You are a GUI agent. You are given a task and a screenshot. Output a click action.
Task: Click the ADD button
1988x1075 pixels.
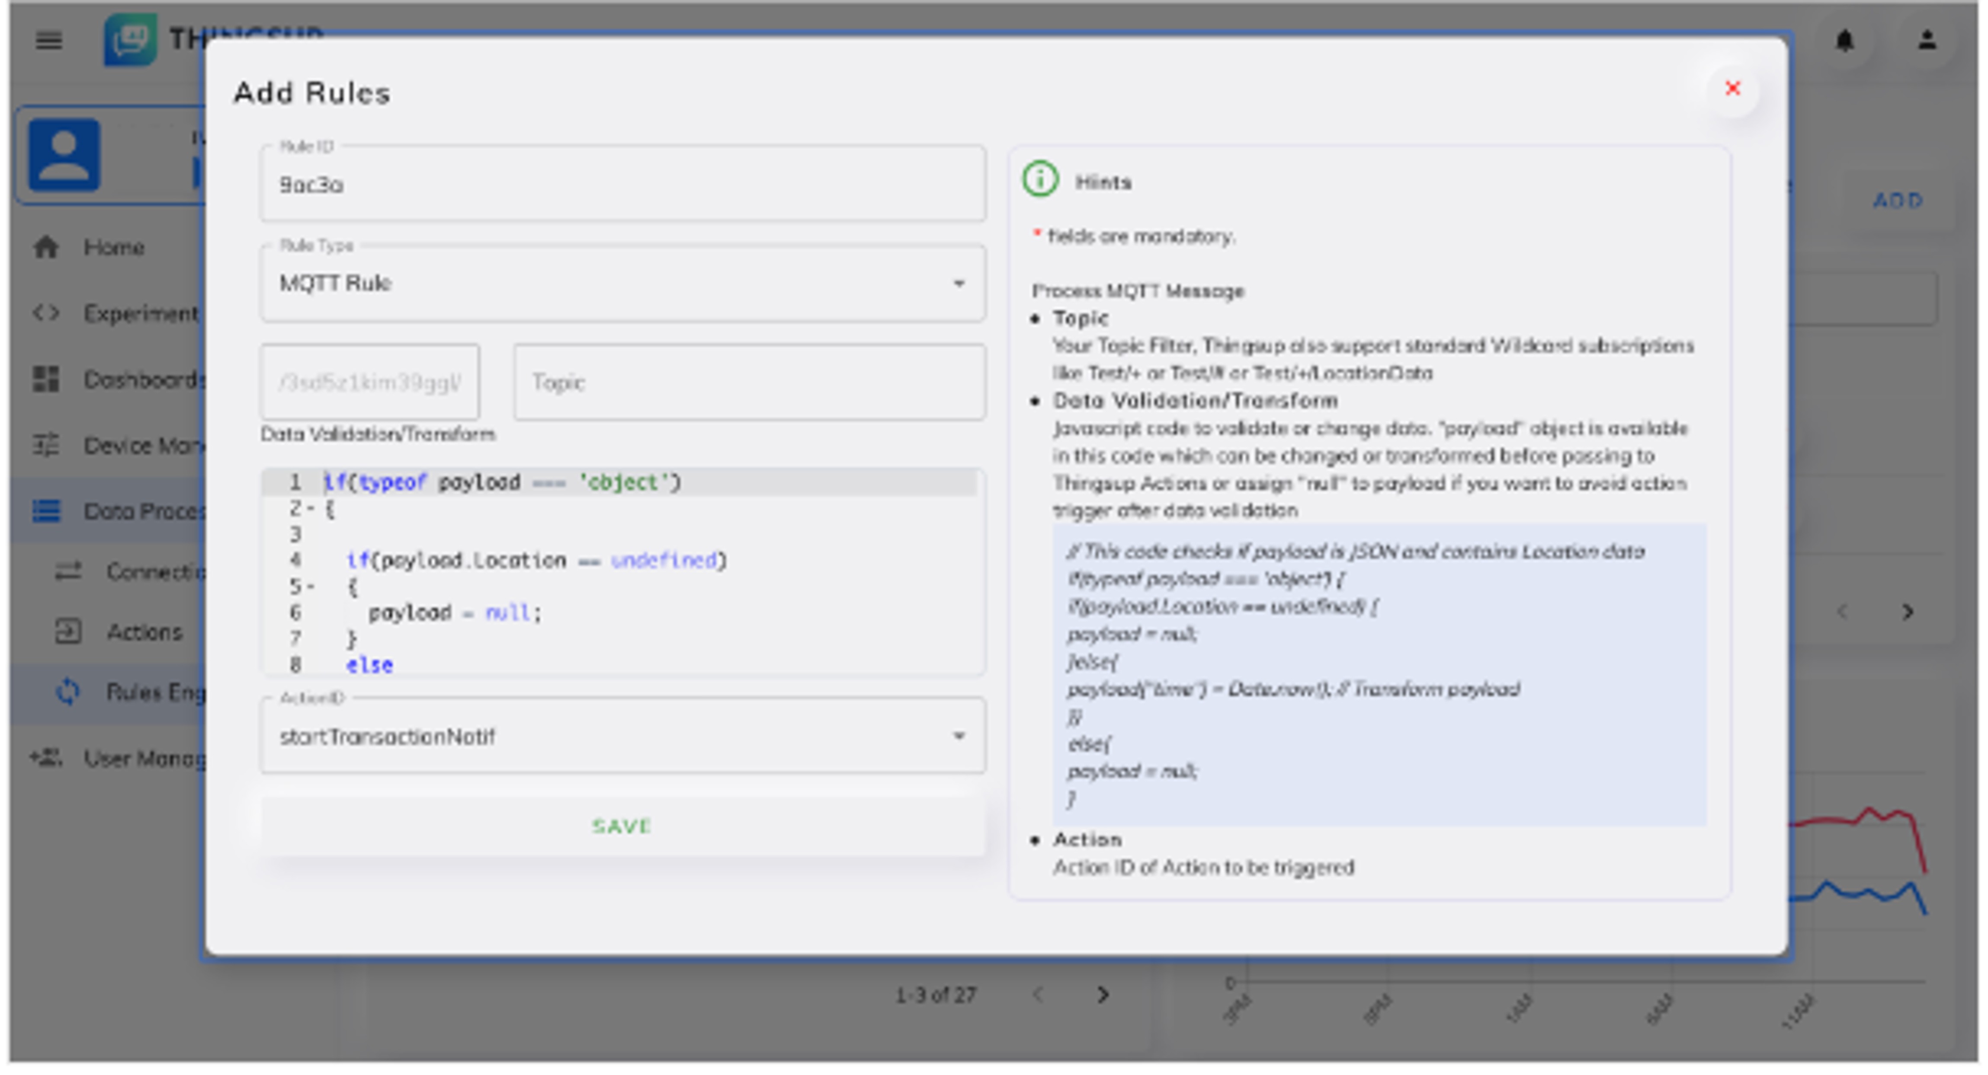tap(1898, 201)
